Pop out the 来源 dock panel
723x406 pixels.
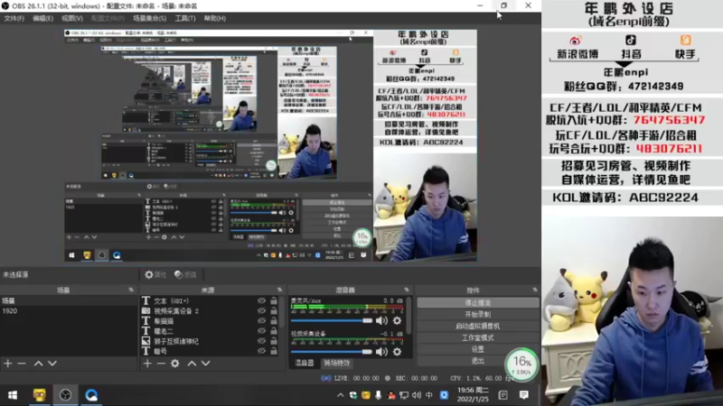279,290
